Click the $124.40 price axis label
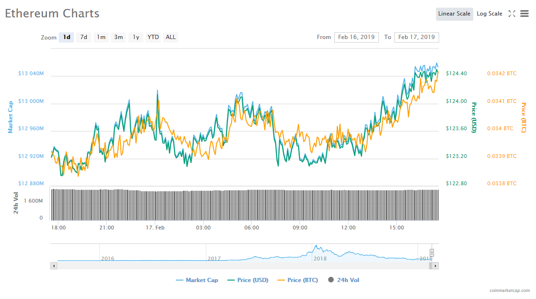Image resolution: width=536 pixels, height=299 pixels. [x=457, y=73]
